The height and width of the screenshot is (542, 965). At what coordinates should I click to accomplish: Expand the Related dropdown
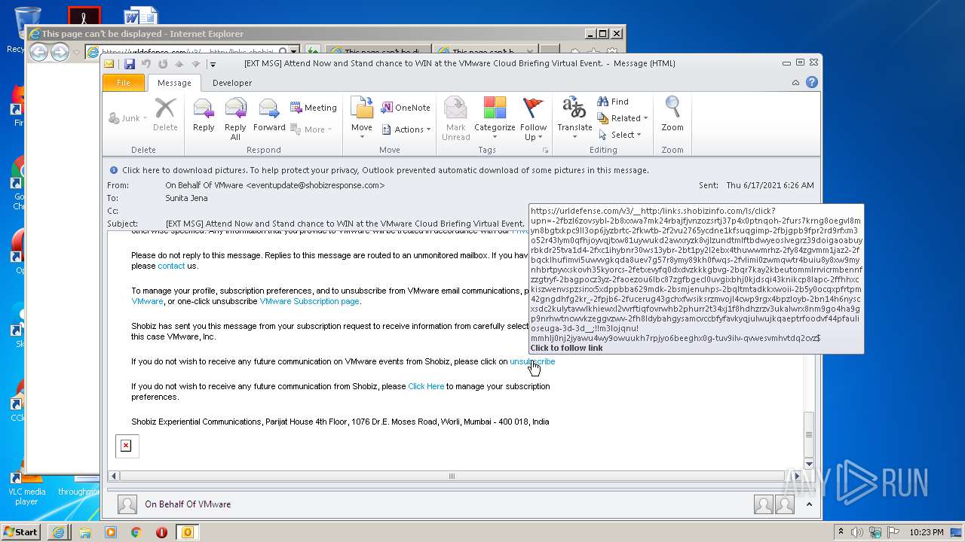(x=623, y=118)
